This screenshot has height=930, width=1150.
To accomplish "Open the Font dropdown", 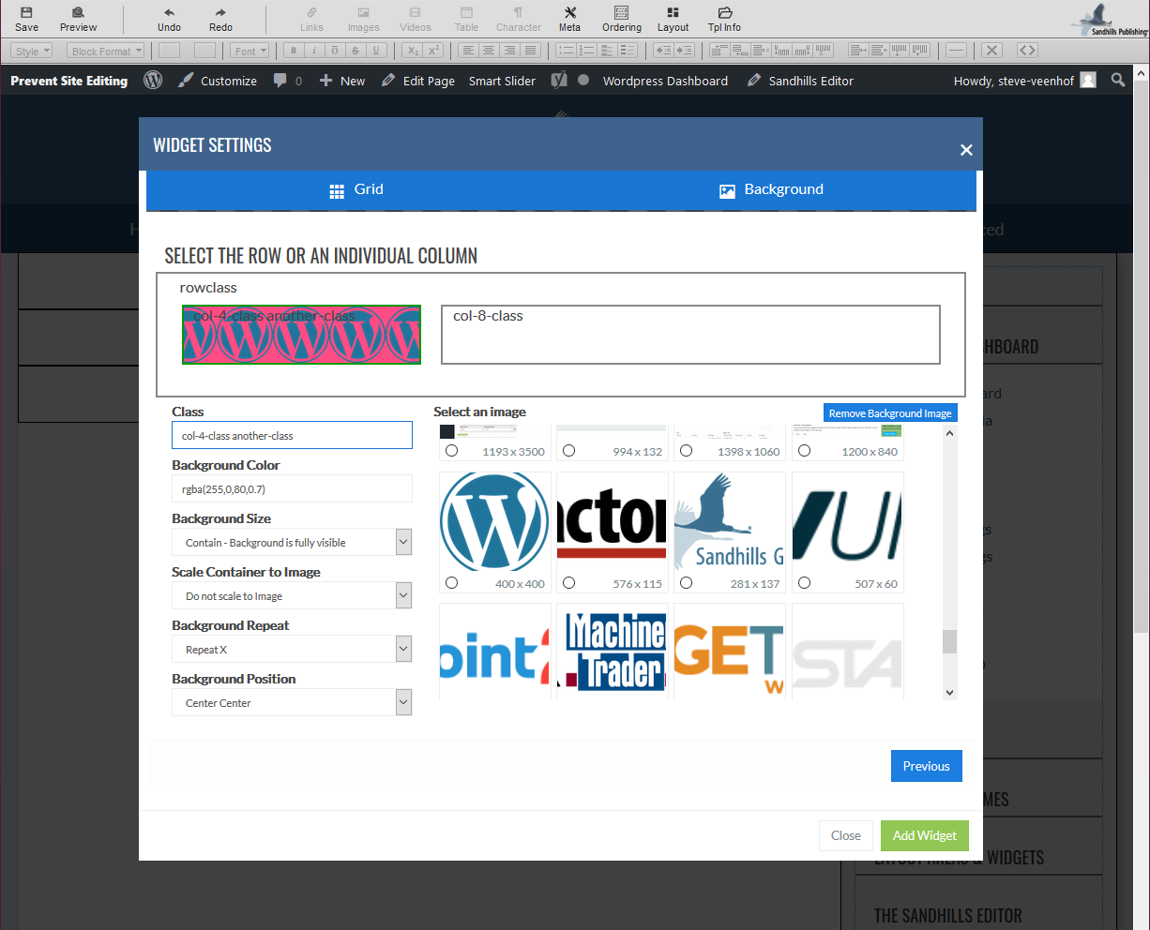I will (250, 51).
